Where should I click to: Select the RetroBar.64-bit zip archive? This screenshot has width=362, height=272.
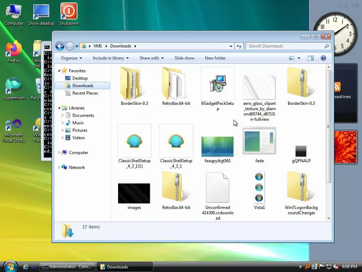176,191
